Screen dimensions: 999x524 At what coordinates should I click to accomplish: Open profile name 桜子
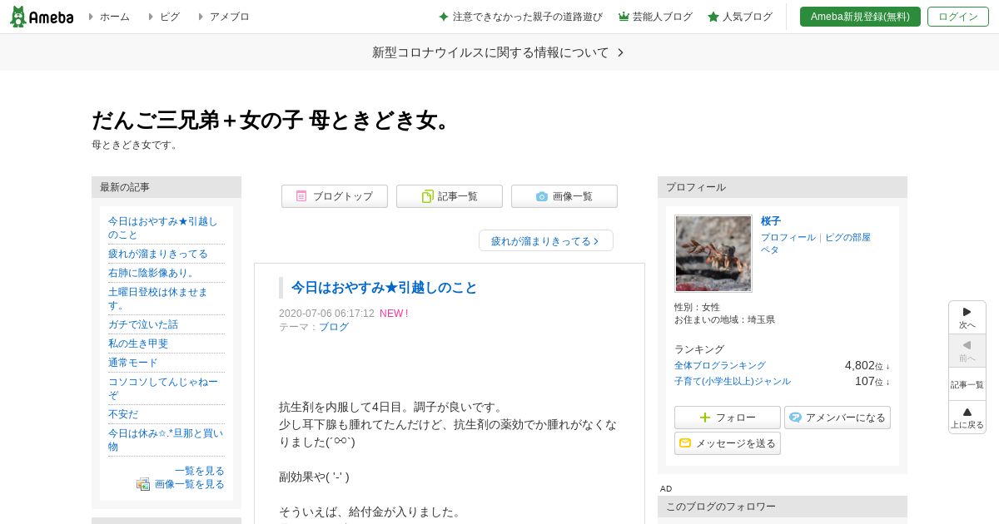771,221
